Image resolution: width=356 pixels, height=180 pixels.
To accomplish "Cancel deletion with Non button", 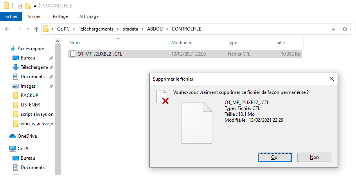I will tap(314, 157).
